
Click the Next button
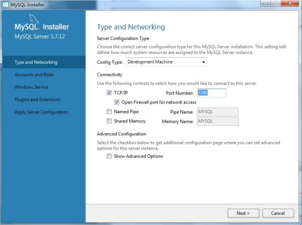pos(243,213)
